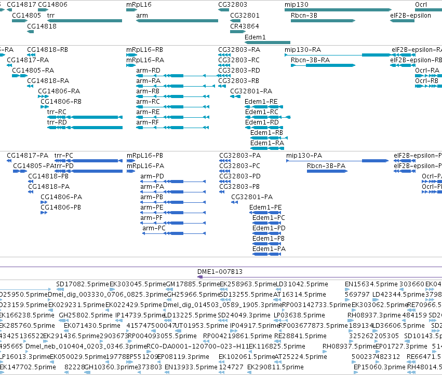Select the Edem1 gene bar

(267, 43)
